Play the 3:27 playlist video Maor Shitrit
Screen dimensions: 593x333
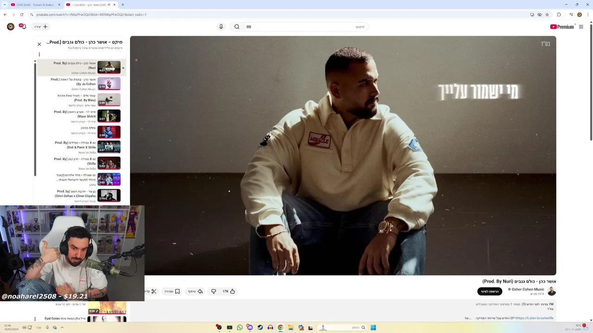(109, 116)
